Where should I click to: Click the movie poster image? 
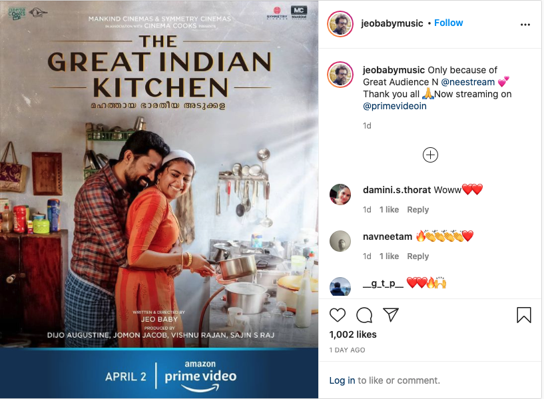159,200
